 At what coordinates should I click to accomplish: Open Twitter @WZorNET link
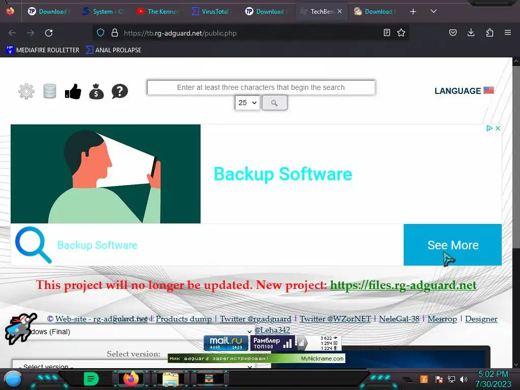(335, 319)
